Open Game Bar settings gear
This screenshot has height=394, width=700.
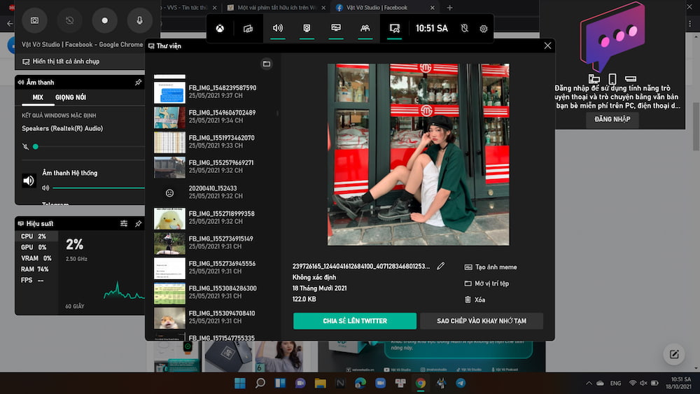tap(484, 29)
